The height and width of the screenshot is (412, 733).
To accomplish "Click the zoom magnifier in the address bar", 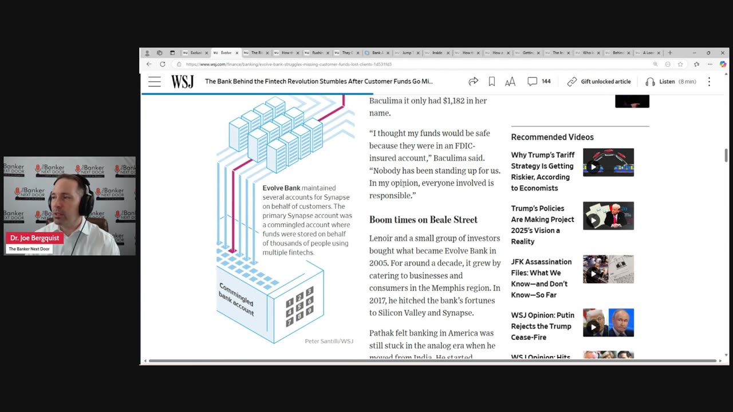I will click(655, 64).
